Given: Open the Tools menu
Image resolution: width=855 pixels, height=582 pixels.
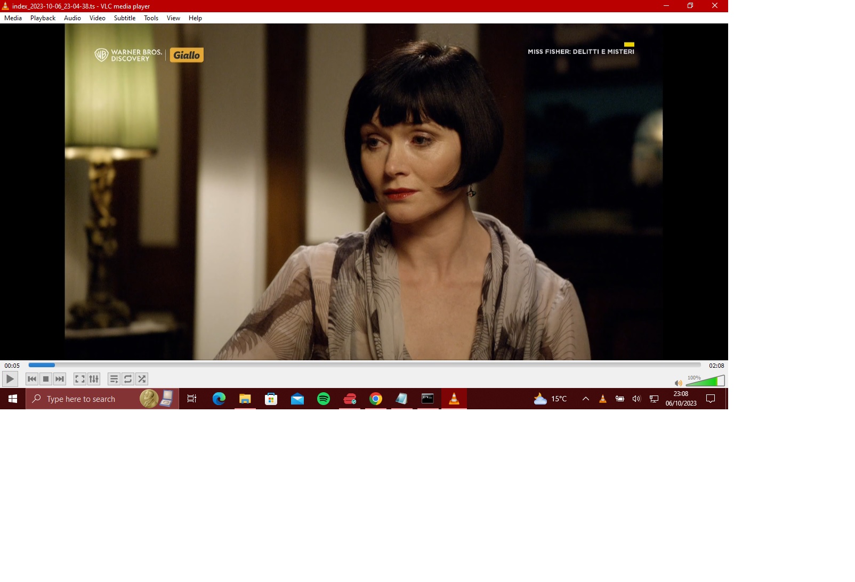Looking at the screenshot, I should (151, 18).
